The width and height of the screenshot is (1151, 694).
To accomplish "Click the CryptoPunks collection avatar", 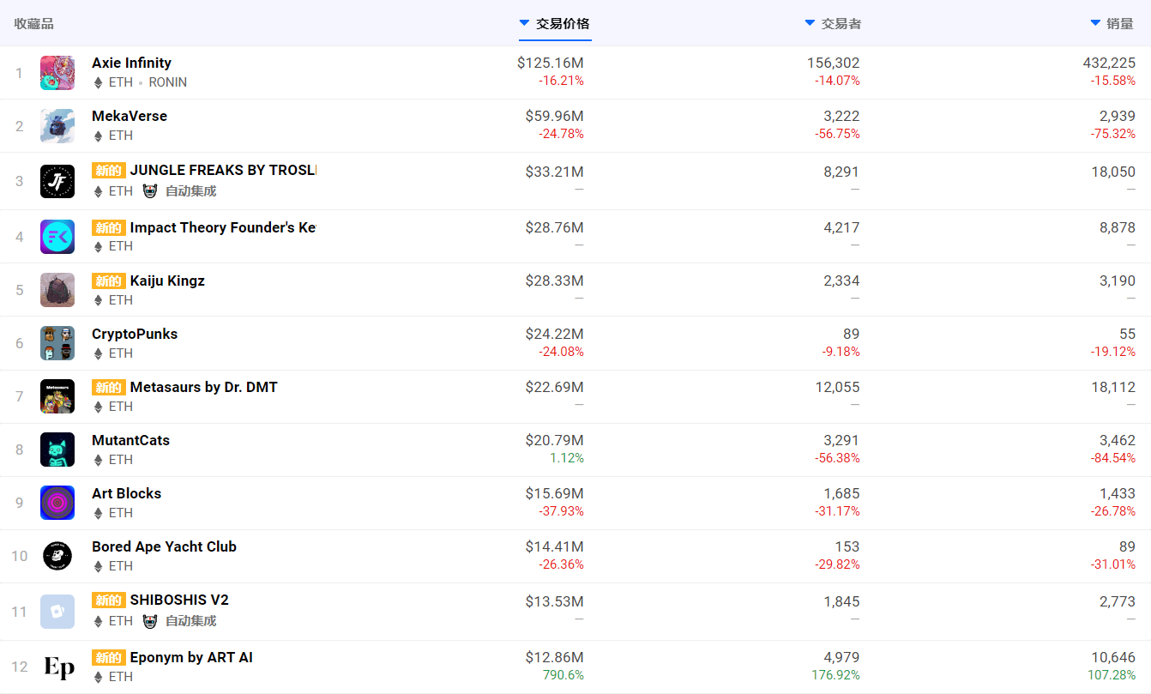I will [x=57, y=343].
